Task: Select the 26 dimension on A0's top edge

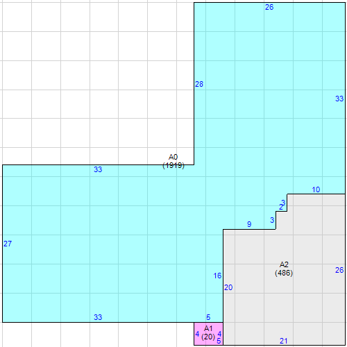Action: tap(269, 7)
